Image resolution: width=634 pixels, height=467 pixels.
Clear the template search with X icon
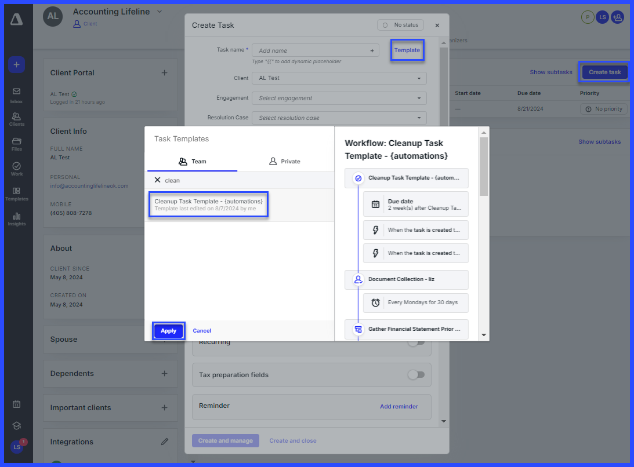click(x=157, y=180)
